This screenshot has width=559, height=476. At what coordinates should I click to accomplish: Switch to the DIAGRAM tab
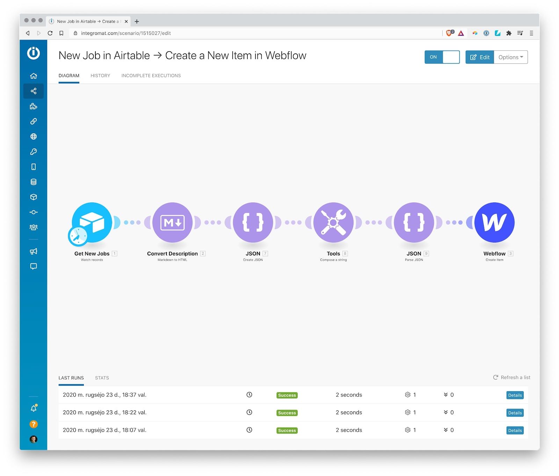(x=69, y=76)
